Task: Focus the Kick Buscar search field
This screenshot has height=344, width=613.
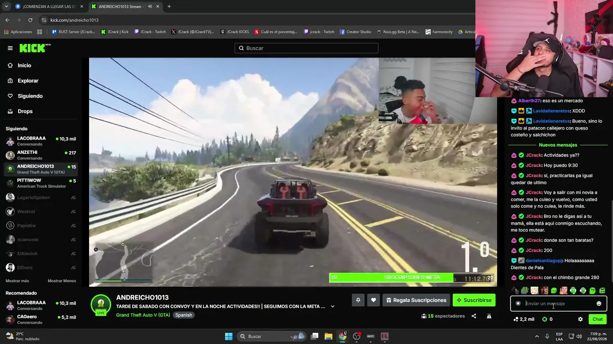Action: [306, 48]
